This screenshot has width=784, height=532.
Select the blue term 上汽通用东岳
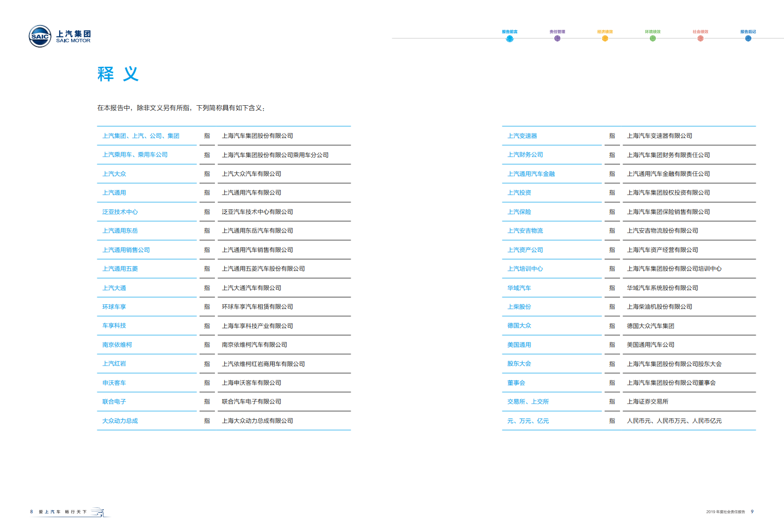(x=120, y=231)
